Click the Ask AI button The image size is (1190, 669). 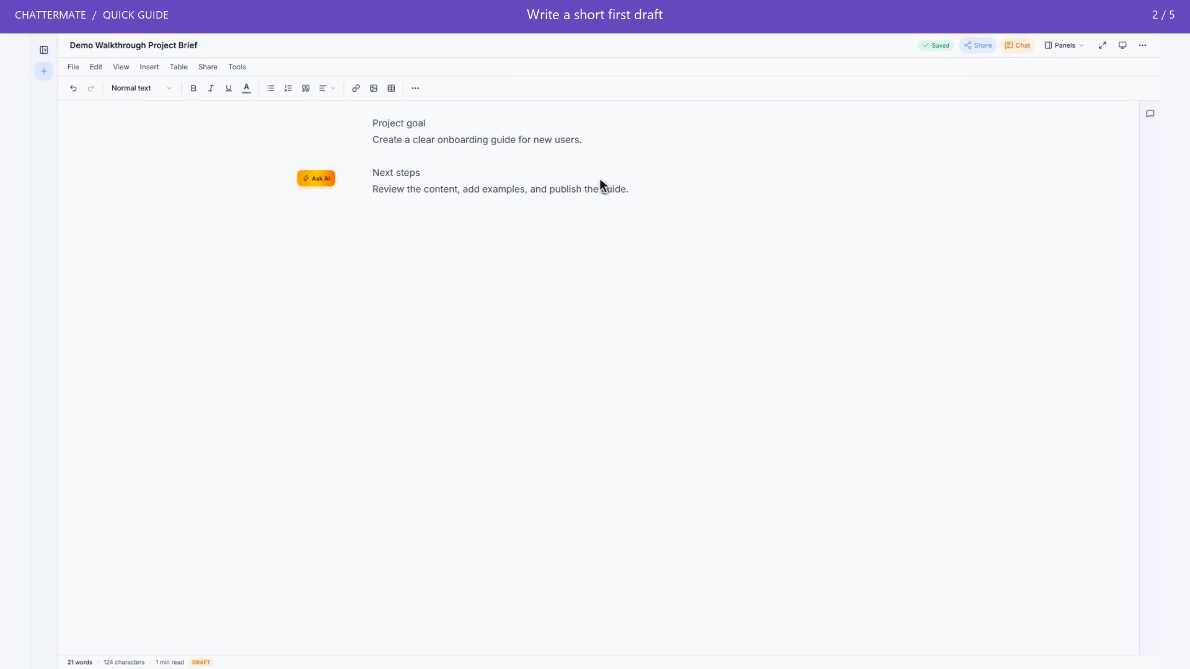[316, 178]
